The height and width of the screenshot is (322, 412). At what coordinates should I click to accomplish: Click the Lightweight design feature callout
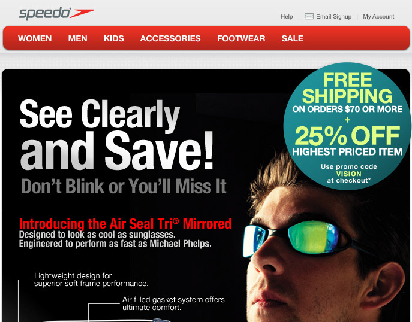tap(91, 280)
